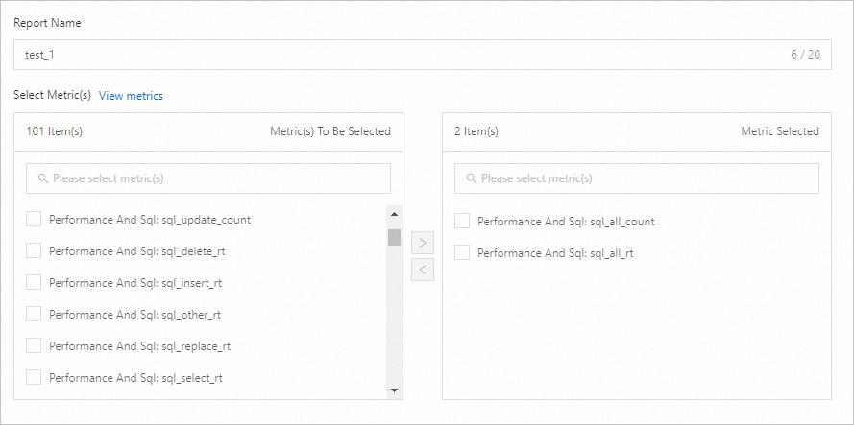Screen dimensions: 854x425
Task: Click the metric list scrollbar thumb
Action: pyautogui.click(x=394, y=238)
